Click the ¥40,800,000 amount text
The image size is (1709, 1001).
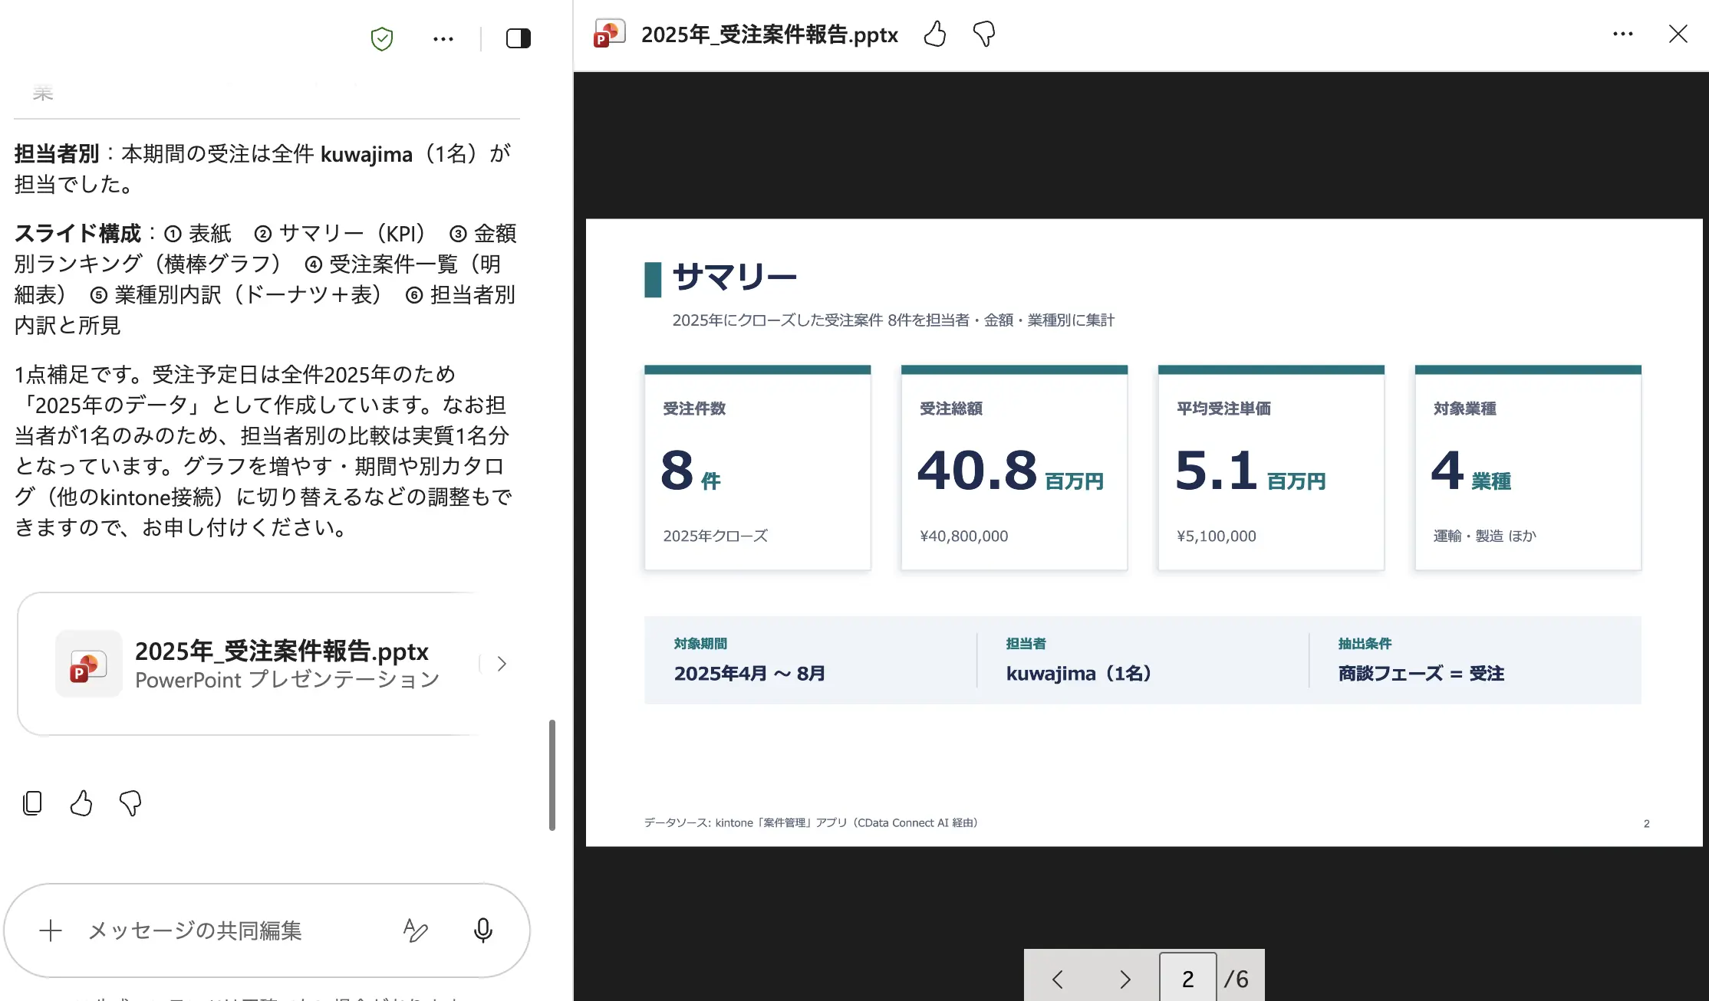[x=964, y=536]
